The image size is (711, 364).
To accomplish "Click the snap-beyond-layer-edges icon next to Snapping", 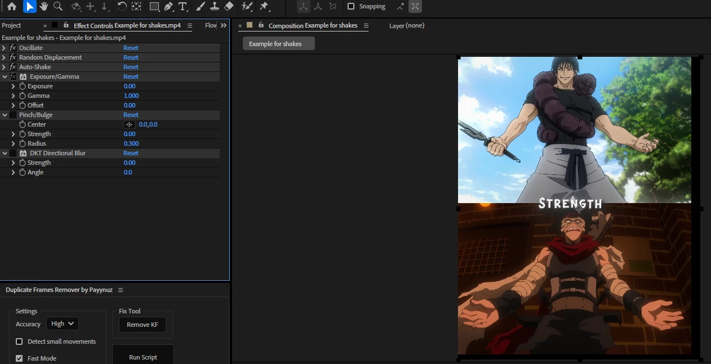I will coord(400,7).
